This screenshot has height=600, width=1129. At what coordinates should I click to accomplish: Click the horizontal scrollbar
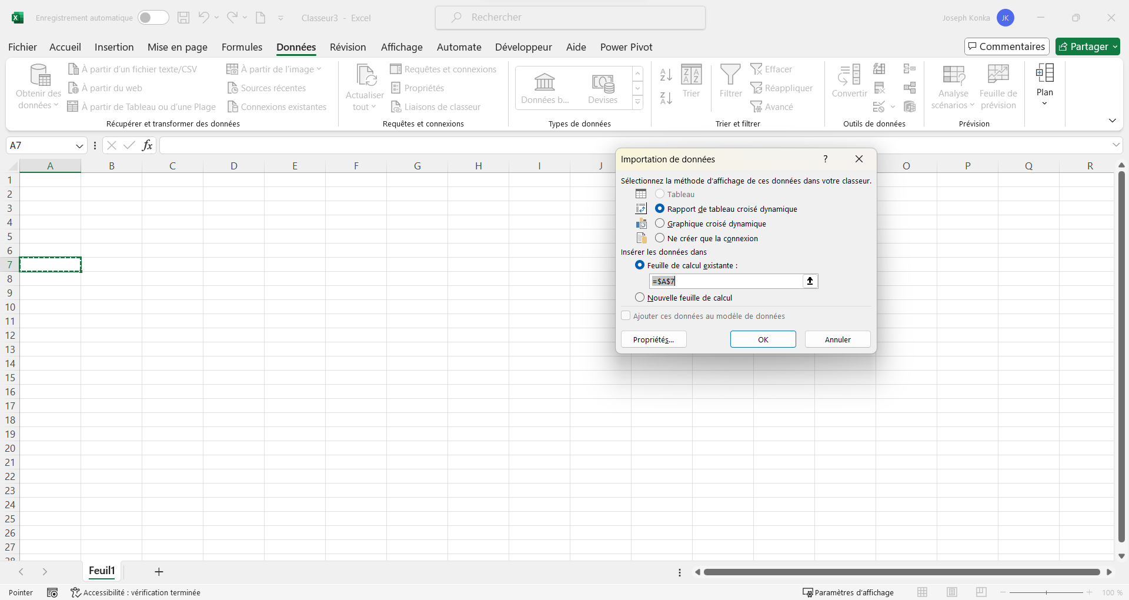point(902,572)
